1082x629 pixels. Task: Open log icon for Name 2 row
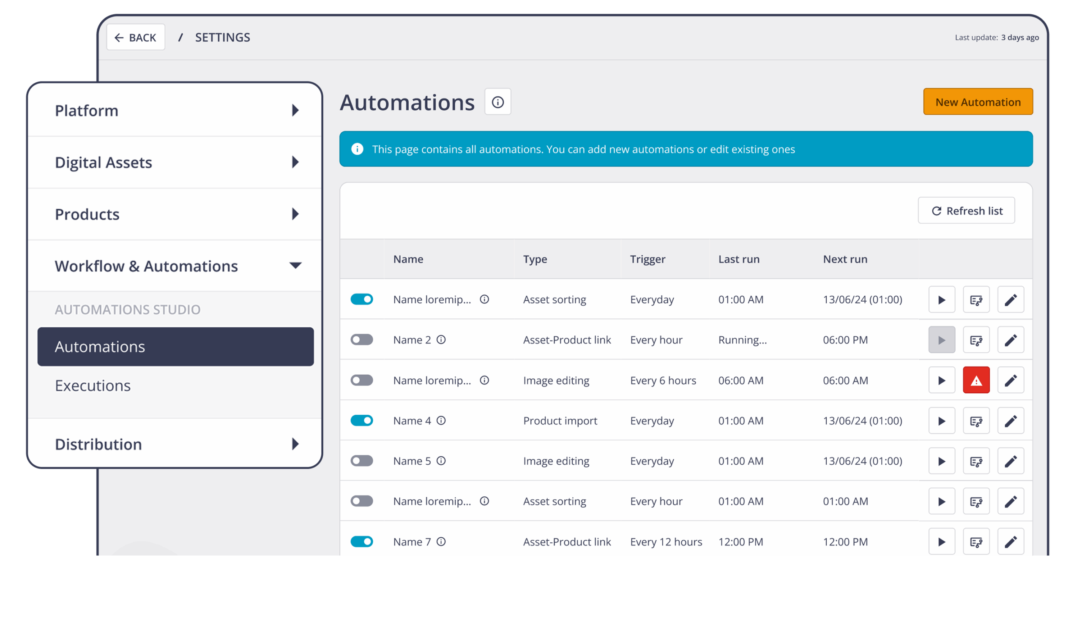(x=976, y=340)
